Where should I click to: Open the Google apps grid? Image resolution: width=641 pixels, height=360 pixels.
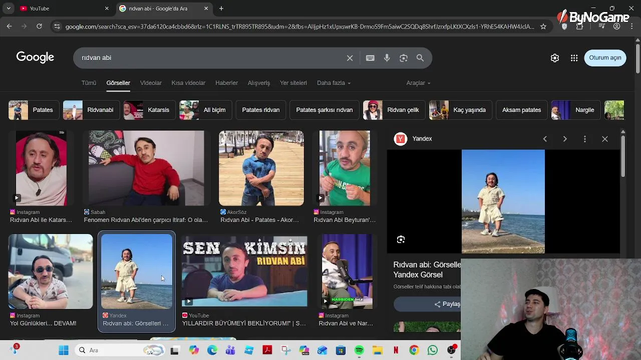point(574,58)
